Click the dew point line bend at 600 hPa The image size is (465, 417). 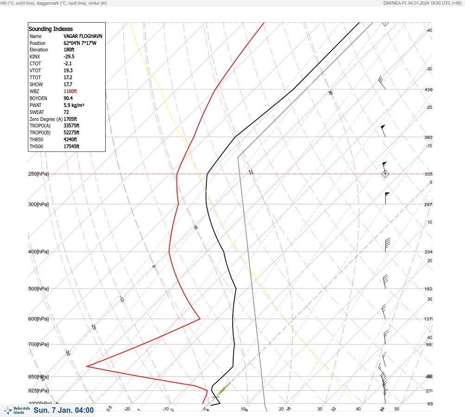pyautogui.click(x=200, y=319)
